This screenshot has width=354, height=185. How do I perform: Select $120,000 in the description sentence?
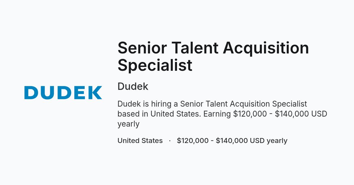(x=250, y=114)
